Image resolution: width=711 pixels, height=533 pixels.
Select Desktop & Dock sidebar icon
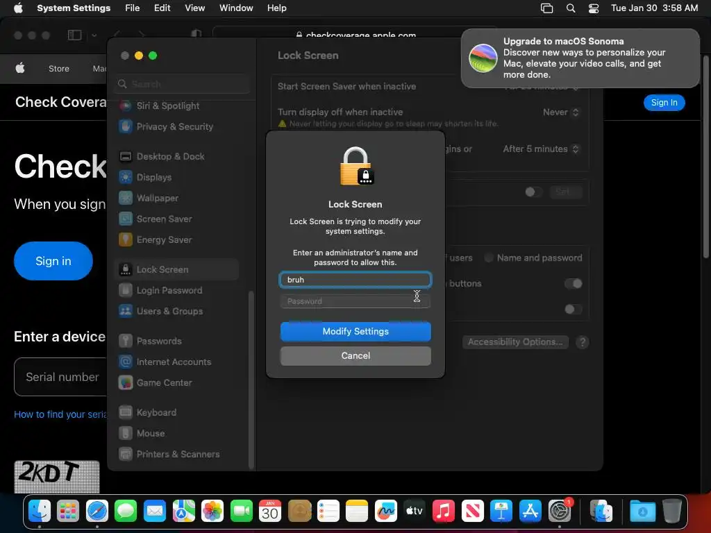[126, 156]
